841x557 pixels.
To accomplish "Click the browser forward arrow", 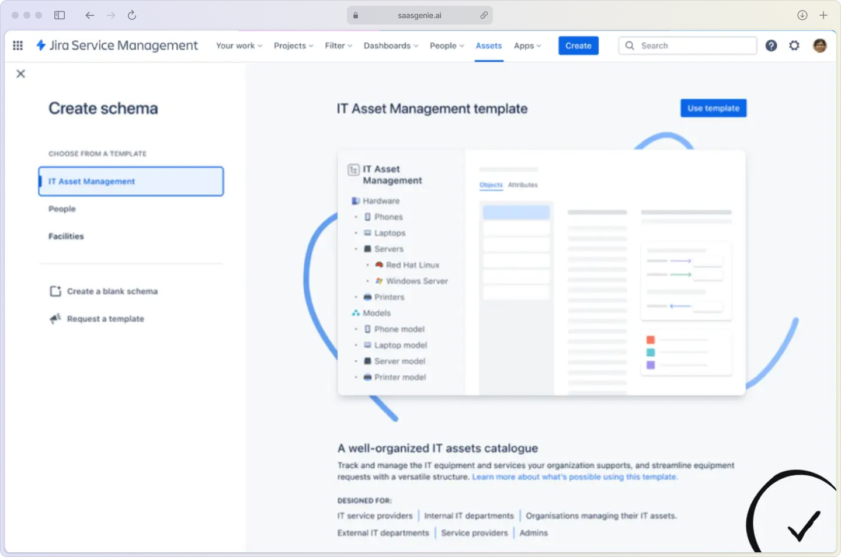I will point(111,15).
